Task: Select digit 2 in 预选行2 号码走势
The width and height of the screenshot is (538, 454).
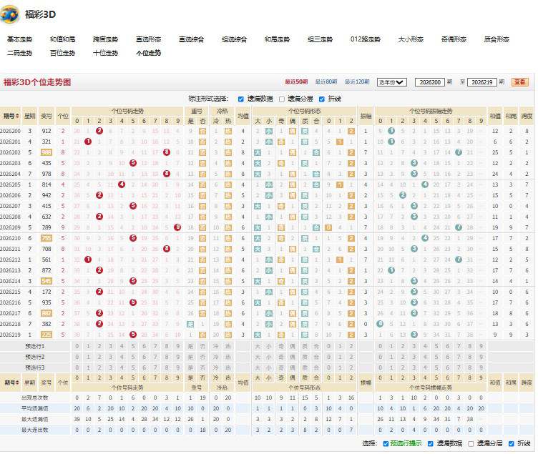Action: coord(99,357)
